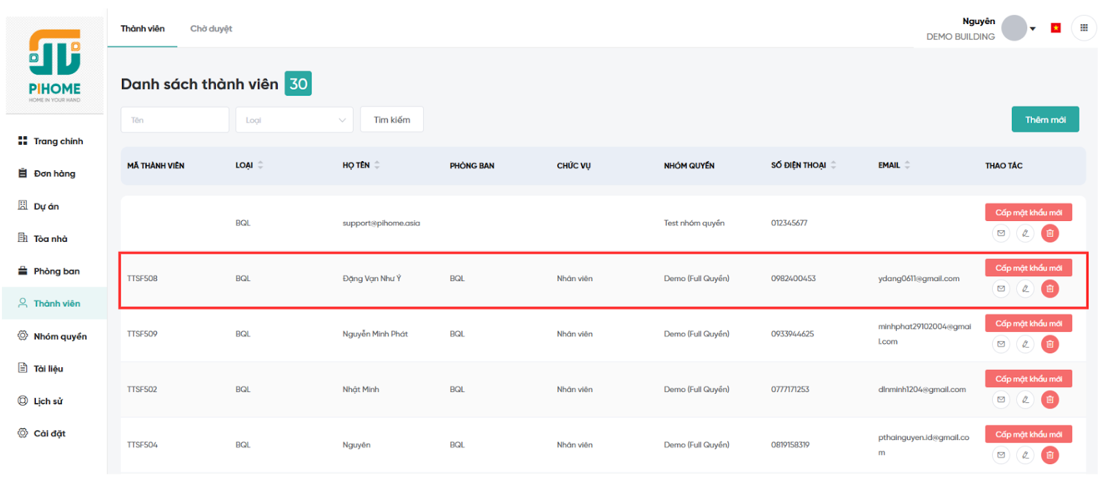Image resolution: width=1103 pixels, height=478 pixels.
Task: Click the edit icon in the TTSF504 row
Action: click(x=1025, y=455)
